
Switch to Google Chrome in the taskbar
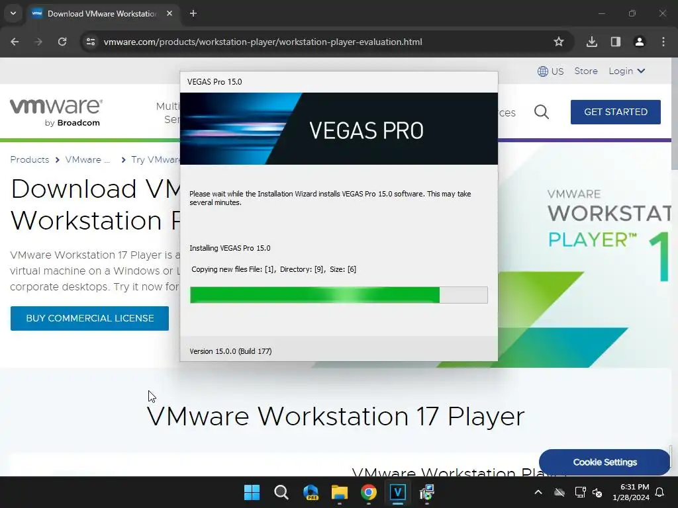(x=368, y=492)
